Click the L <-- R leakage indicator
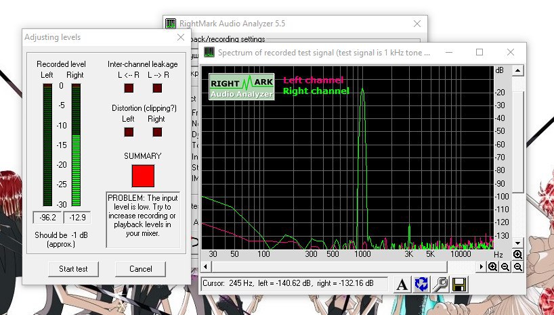The height and width of the screenshot is (315, 554). [129, 88]
